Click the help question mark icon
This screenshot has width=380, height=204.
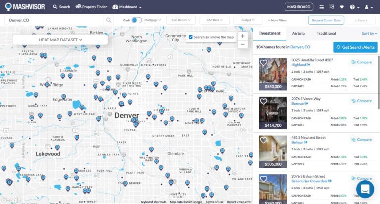tap(353, 7)
